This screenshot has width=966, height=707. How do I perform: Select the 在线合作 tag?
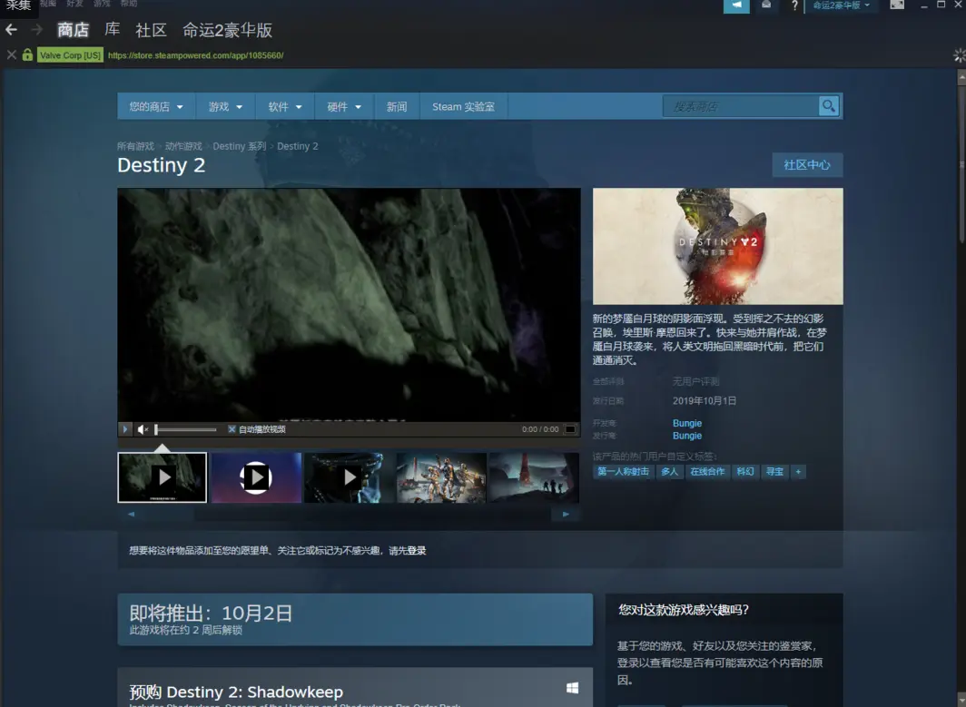coord(707,472)
